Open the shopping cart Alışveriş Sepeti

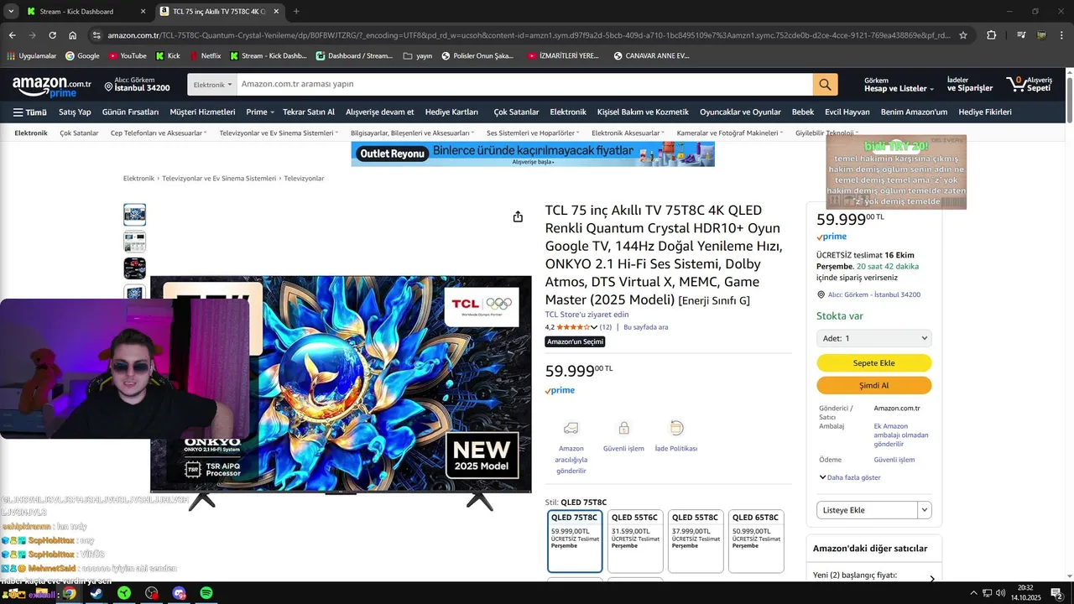[1029, 84]
